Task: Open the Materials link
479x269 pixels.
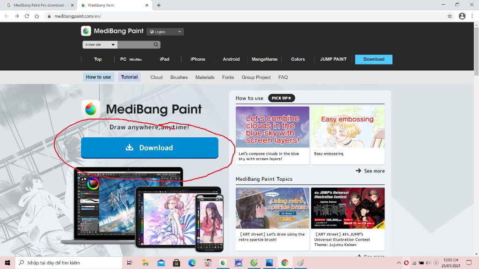Action: tap(205, 78)
